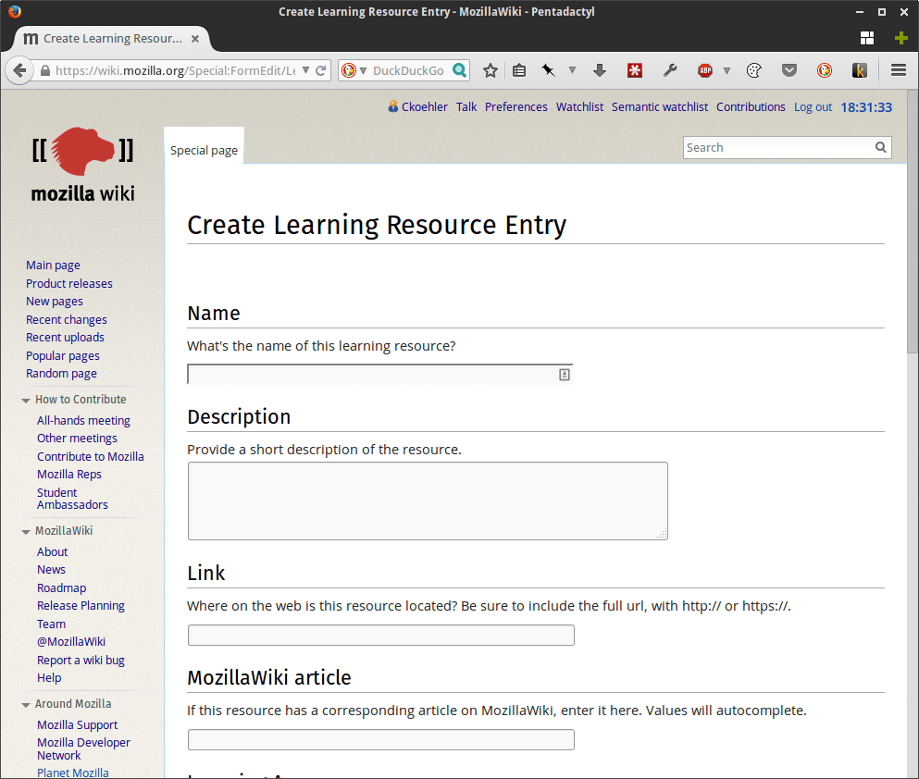Click the Description textarea resize grip
919x779 pixels.
pyautogui.click(x=662, y=534)
